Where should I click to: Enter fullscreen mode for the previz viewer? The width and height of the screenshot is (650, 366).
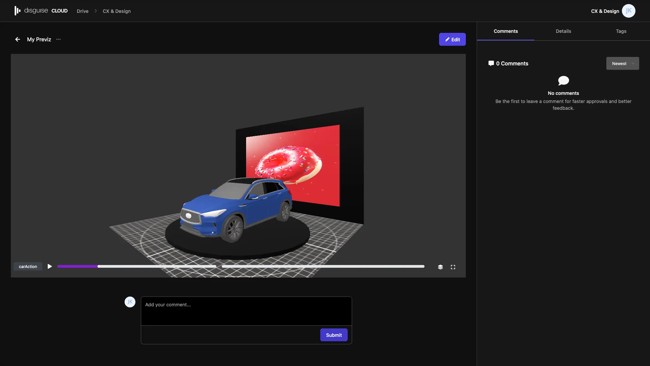click(453, 267)
